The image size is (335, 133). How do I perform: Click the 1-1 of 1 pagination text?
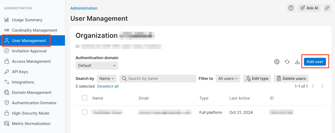point(301,86)
